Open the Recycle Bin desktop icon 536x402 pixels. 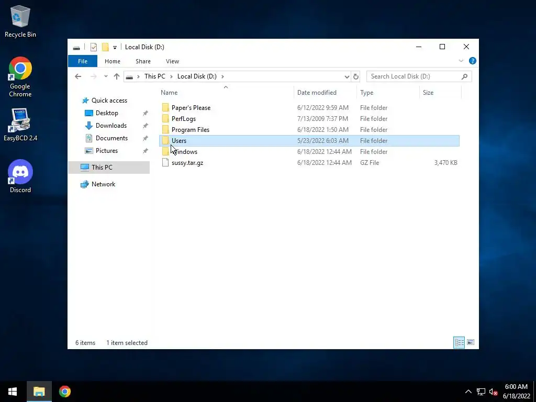point(20,21)
